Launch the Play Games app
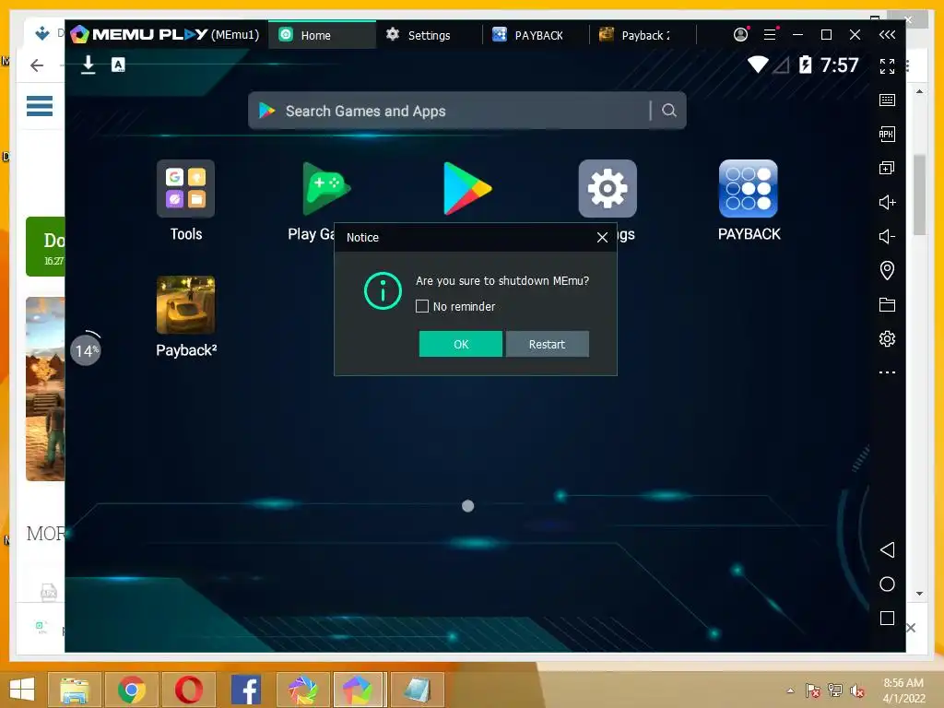The height and width of the screenshot is (708, 944). coord(326,188)
